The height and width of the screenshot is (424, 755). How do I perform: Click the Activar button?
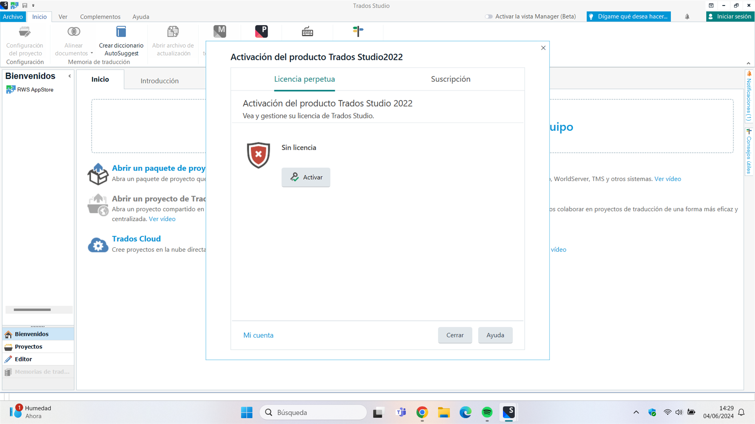306,177
